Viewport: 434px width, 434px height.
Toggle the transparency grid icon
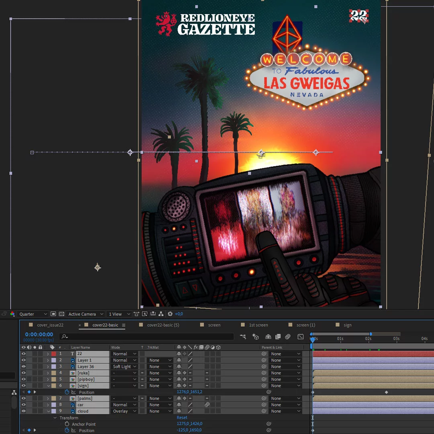click(x=61, y=314)
